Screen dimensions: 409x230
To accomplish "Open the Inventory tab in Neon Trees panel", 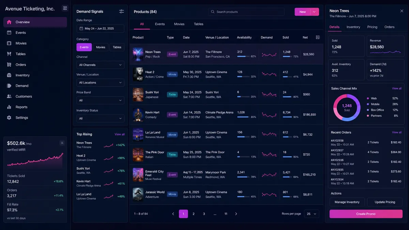I will [353, 27].
